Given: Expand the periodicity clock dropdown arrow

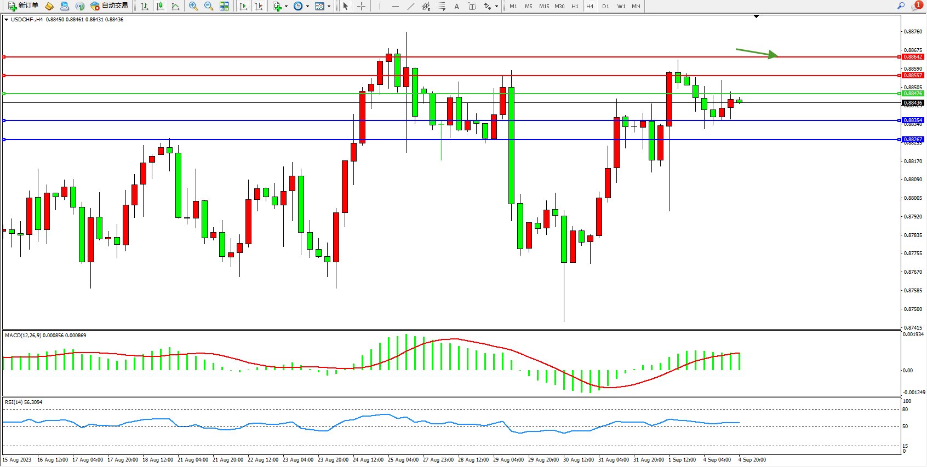Looking at the screenshot, I should (x=307, y=7).
